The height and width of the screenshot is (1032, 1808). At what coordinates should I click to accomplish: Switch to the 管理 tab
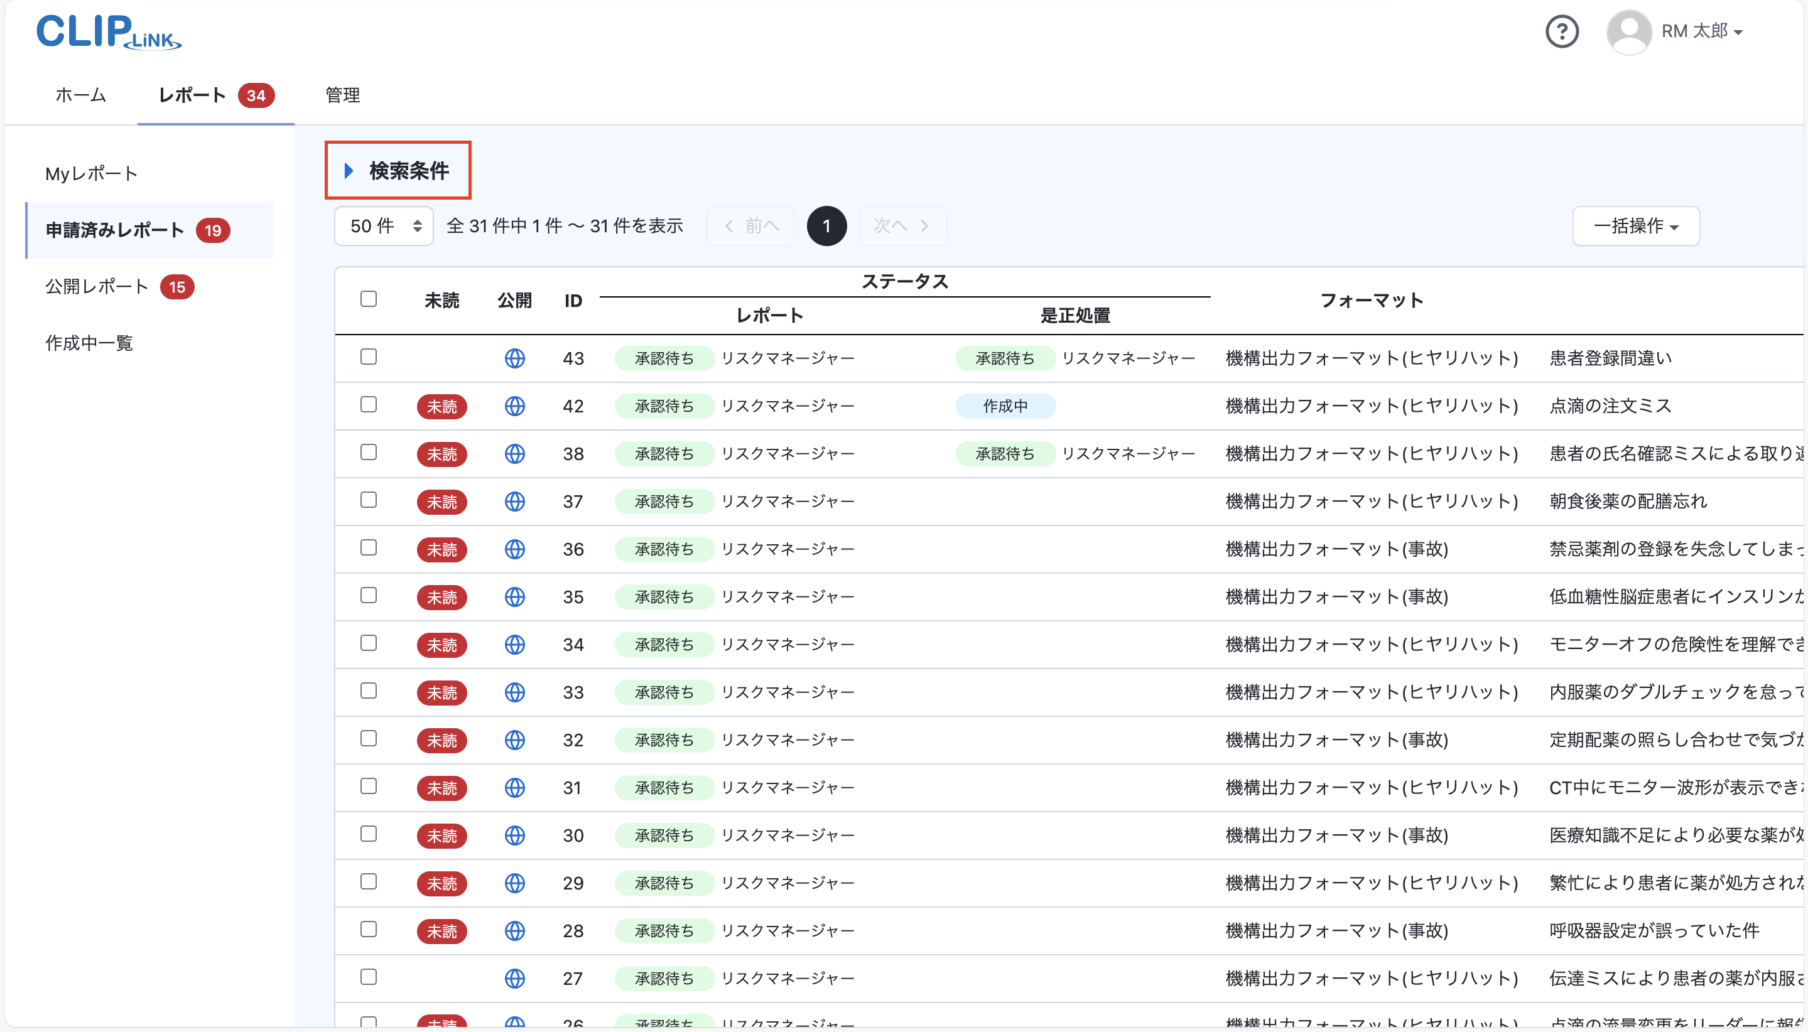click(x=342, y=95)
